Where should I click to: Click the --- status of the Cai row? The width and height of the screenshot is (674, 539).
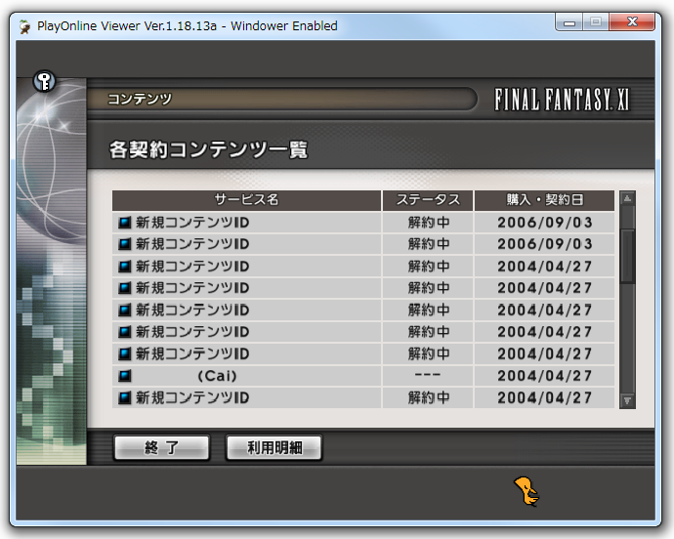coord(428,376)
